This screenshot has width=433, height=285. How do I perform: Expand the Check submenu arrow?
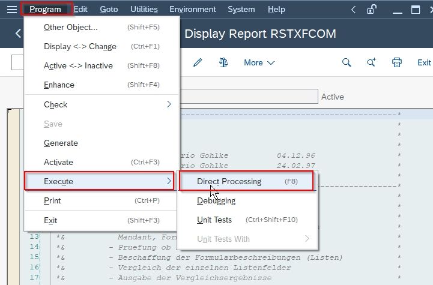[x=169, y=104]
